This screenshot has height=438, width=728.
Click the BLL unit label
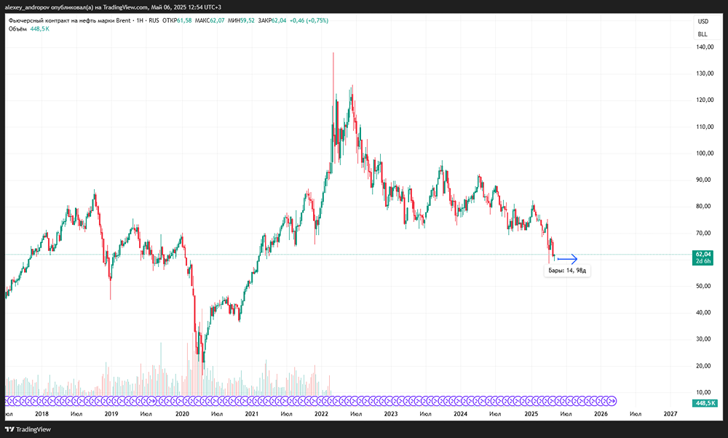pyautogui.click(x=703, y=34)
